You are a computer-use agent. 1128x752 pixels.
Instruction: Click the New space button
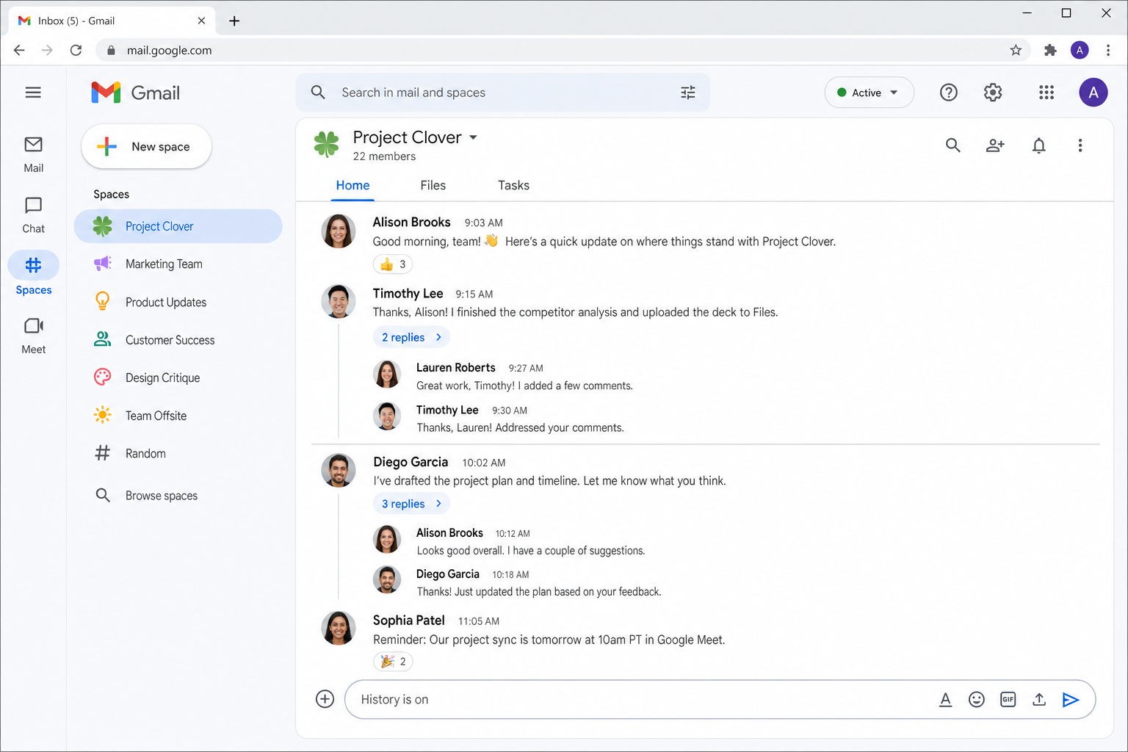click(x=146, y=147)
